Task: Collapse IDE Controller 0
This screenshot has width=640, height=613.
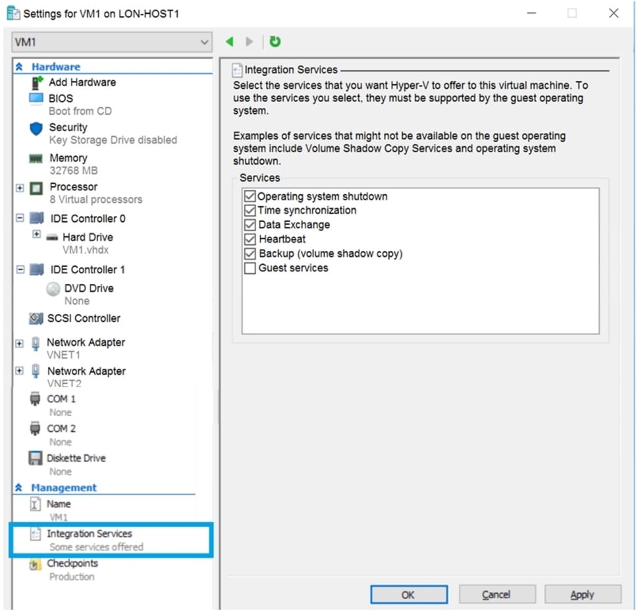Action: point(18,219)
